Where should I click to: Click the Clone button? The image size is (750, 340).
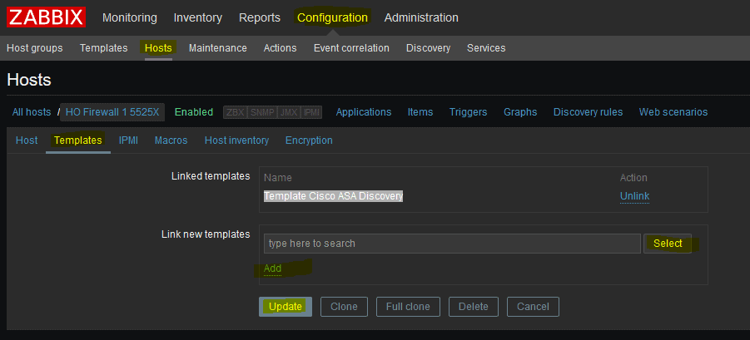pos(345,307)
